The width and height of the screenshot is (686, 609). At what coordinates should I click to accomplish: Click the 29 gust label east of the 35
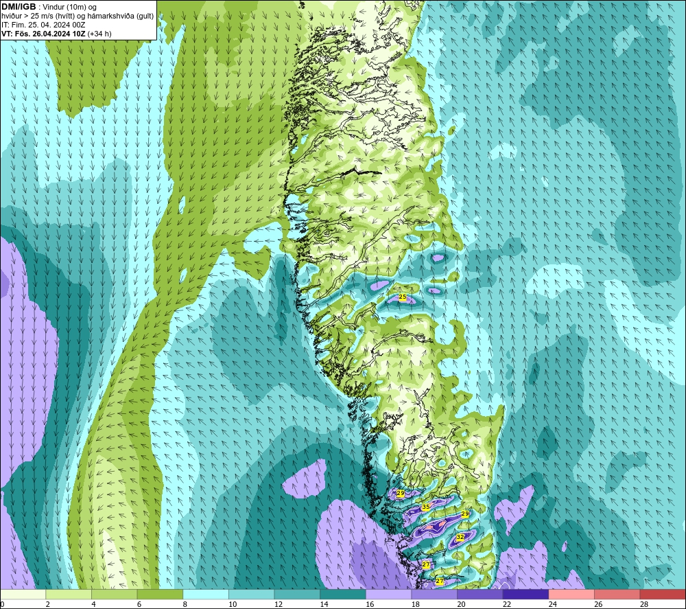(x=465, y=514)
